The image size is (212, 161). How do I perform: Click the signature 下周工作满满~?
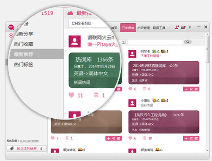click(x=151, y=56)
